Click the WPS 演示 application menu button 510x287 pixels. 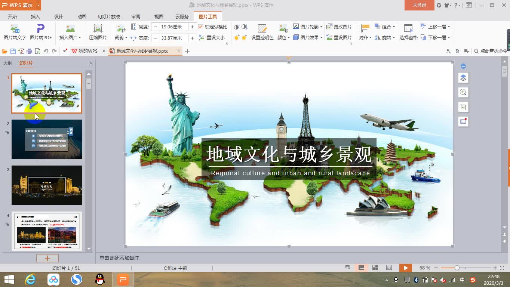[x=21, y=5]
